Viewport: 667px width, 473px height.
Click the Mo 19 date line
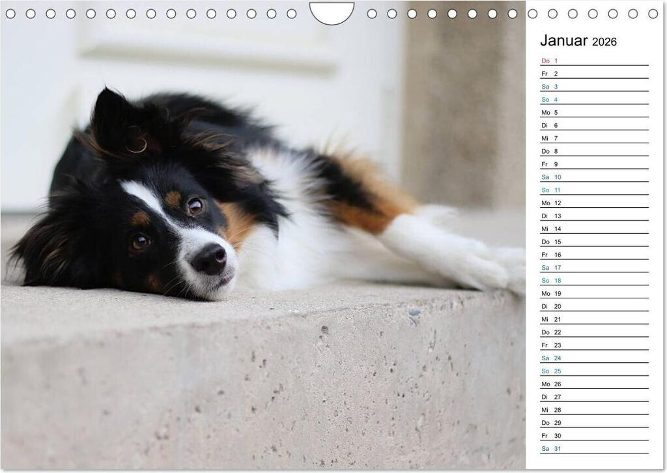point(593,293)
